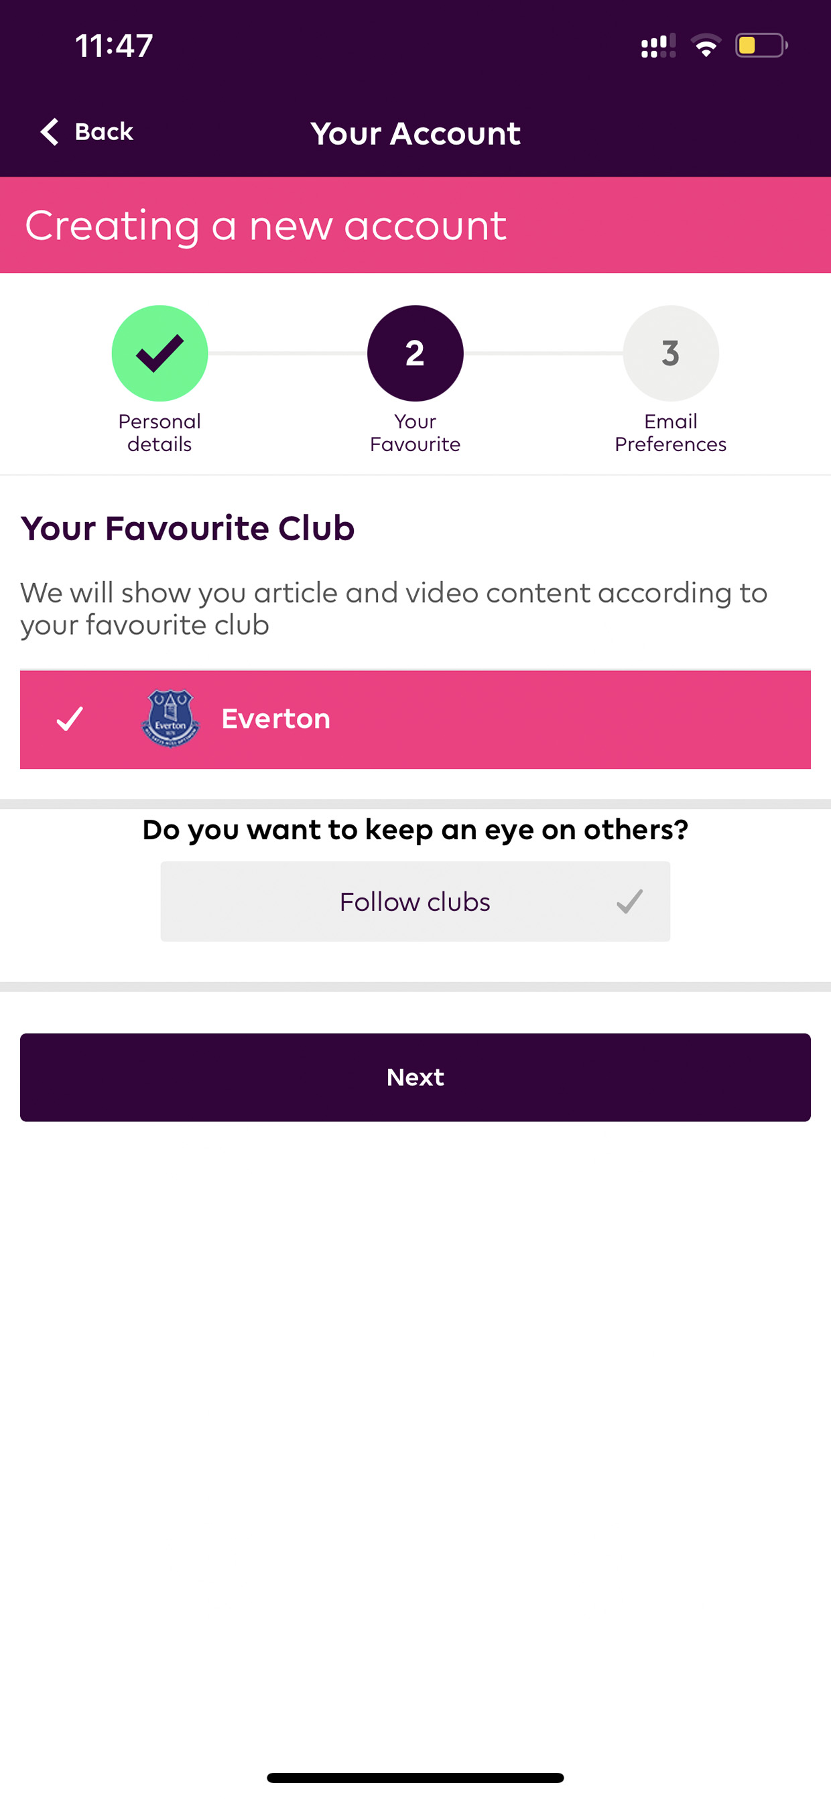Open the Personal details step label

[x=160, y=433]
